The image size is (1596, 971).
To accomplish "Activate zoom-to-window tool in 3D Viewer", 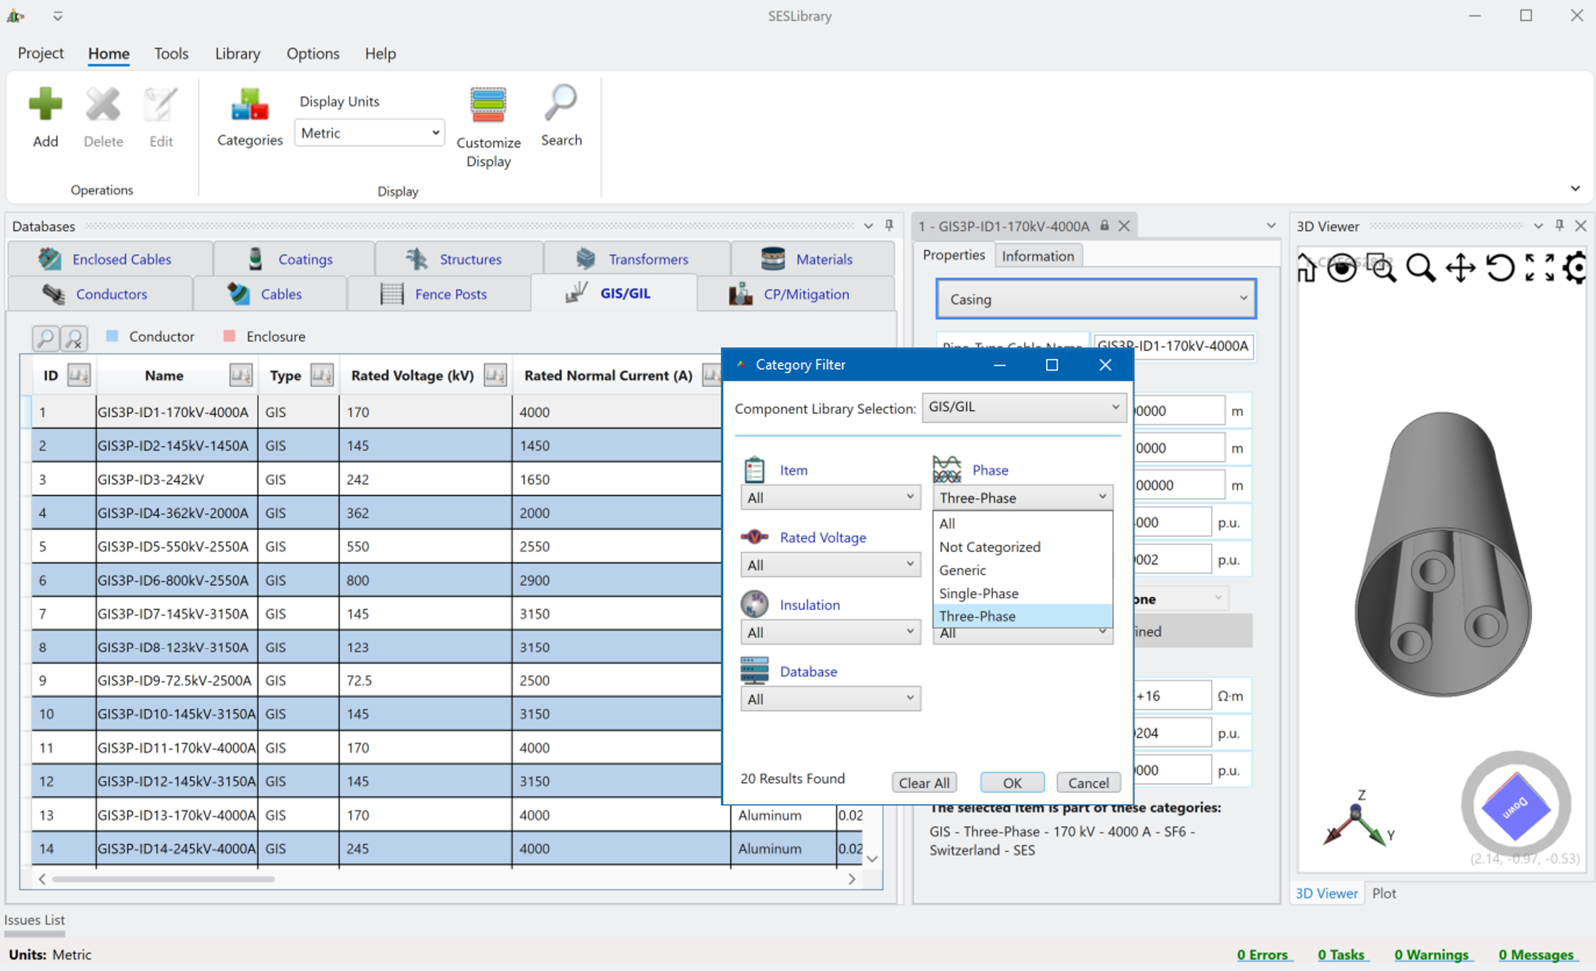I will click(x=1382, y=268).
